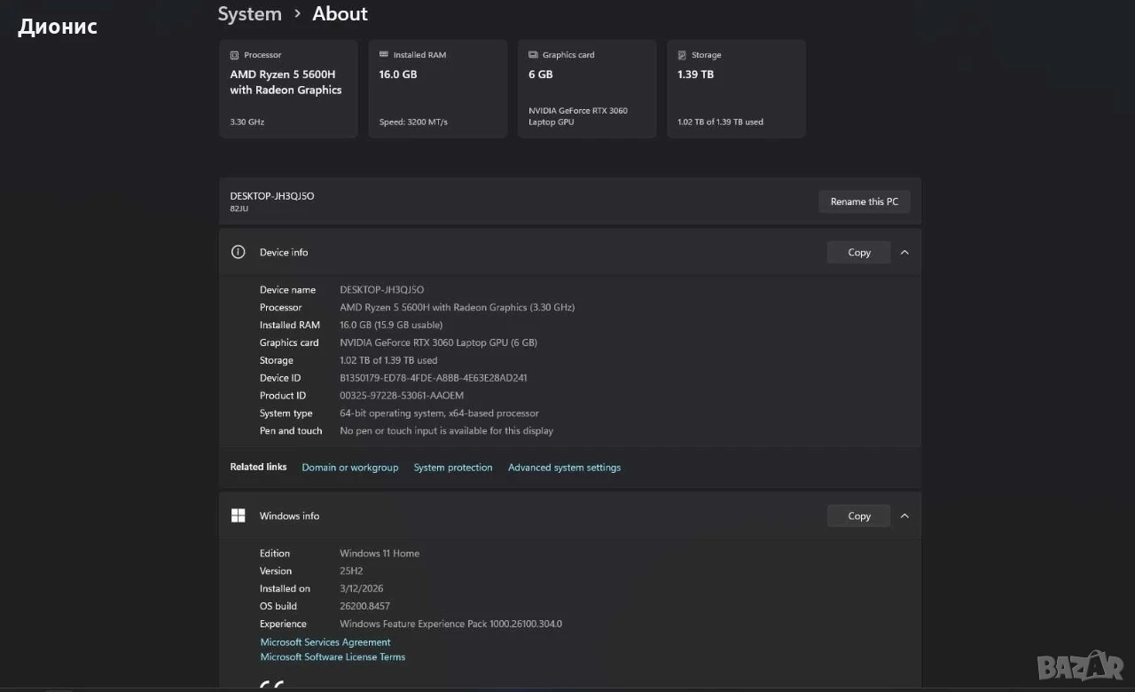Click the Graphics card icon
Screen dimensions: 1135x692
pos(533,55)
